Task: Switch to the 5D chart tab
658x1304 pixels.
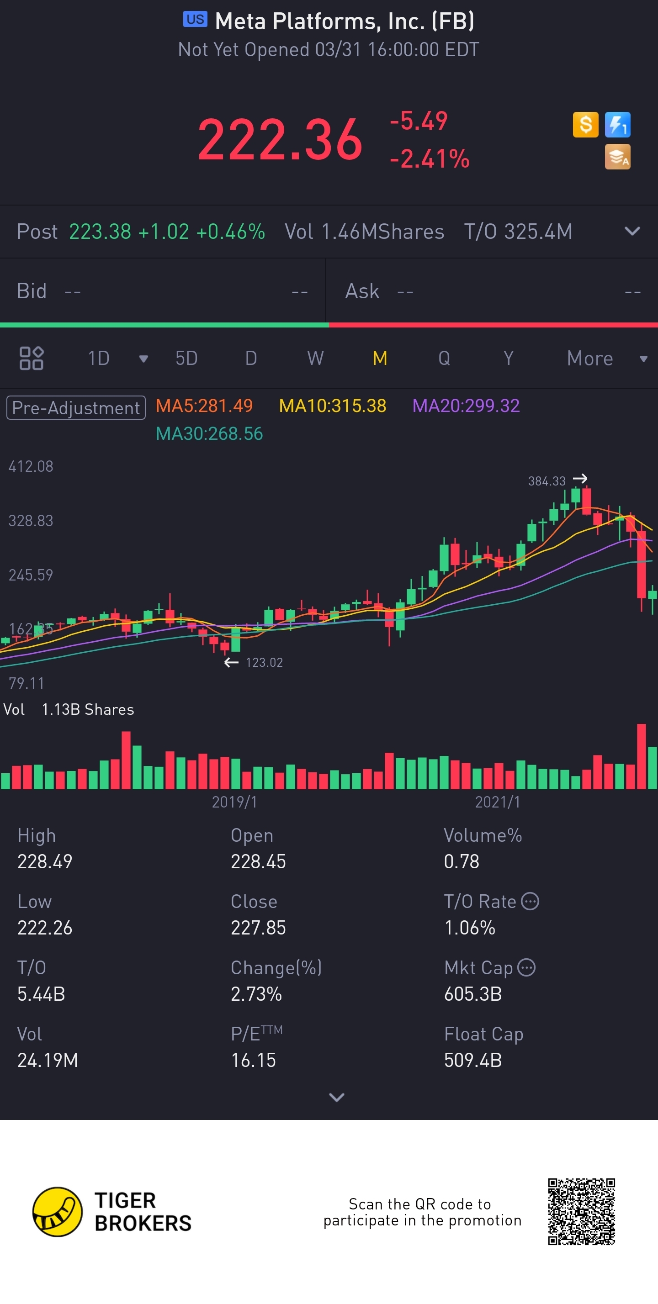Action: pos(186,359)
